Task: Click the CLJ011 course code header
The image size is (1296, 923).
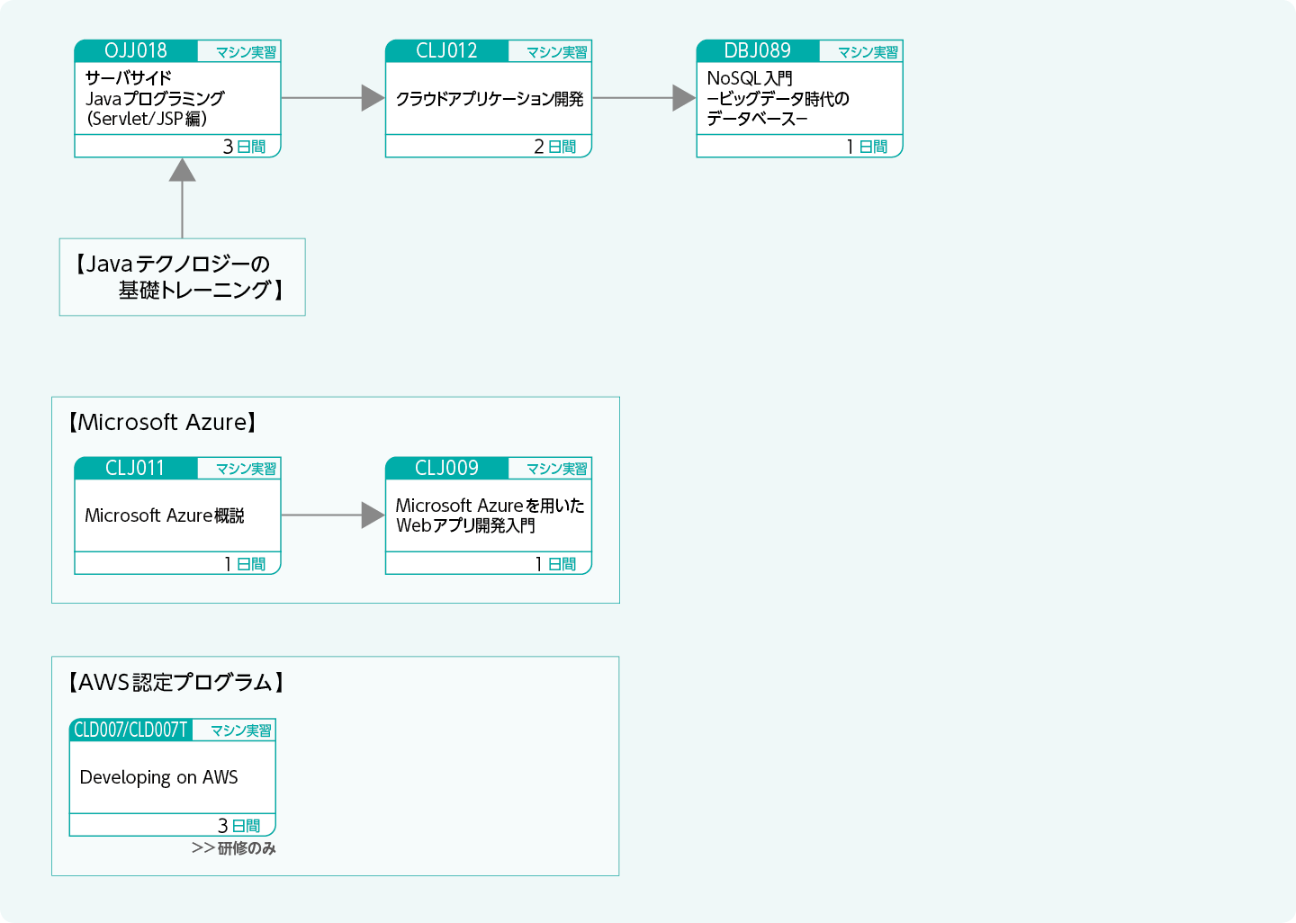Action: (x=136, y=468)
